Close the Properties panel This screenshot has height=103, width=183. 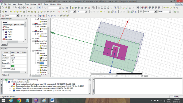tap(27, 49)
